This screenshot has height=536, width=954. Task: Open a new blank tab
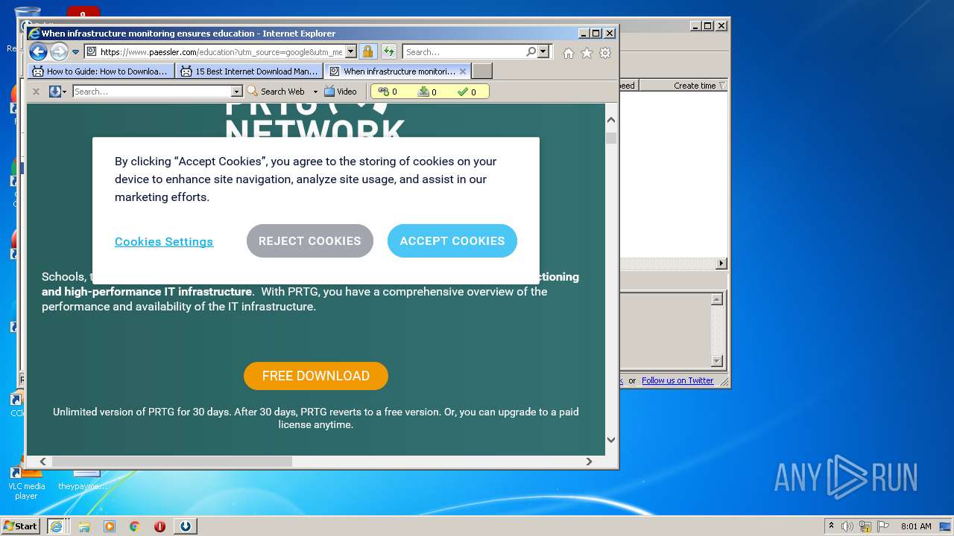pos(482,71)
